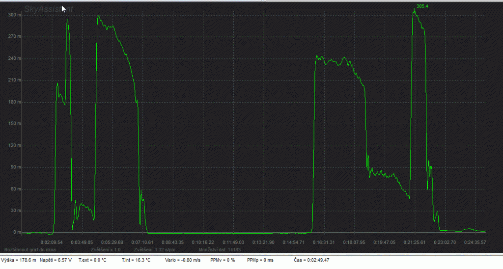Select the Výška = 178.6 m status field
Screen dimensions: 503x269
click(x=19, y=260)
